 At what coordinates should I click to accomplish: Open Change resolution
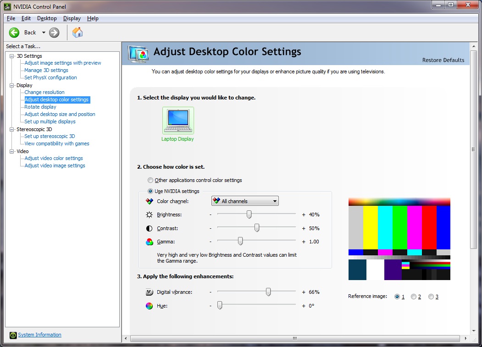[44, 92]
